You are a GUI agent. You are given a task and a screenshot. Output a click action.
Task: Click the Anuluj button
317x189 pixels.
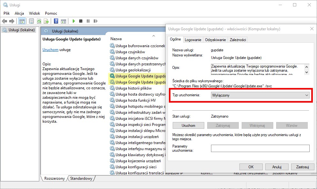click(x=277, y=167)
